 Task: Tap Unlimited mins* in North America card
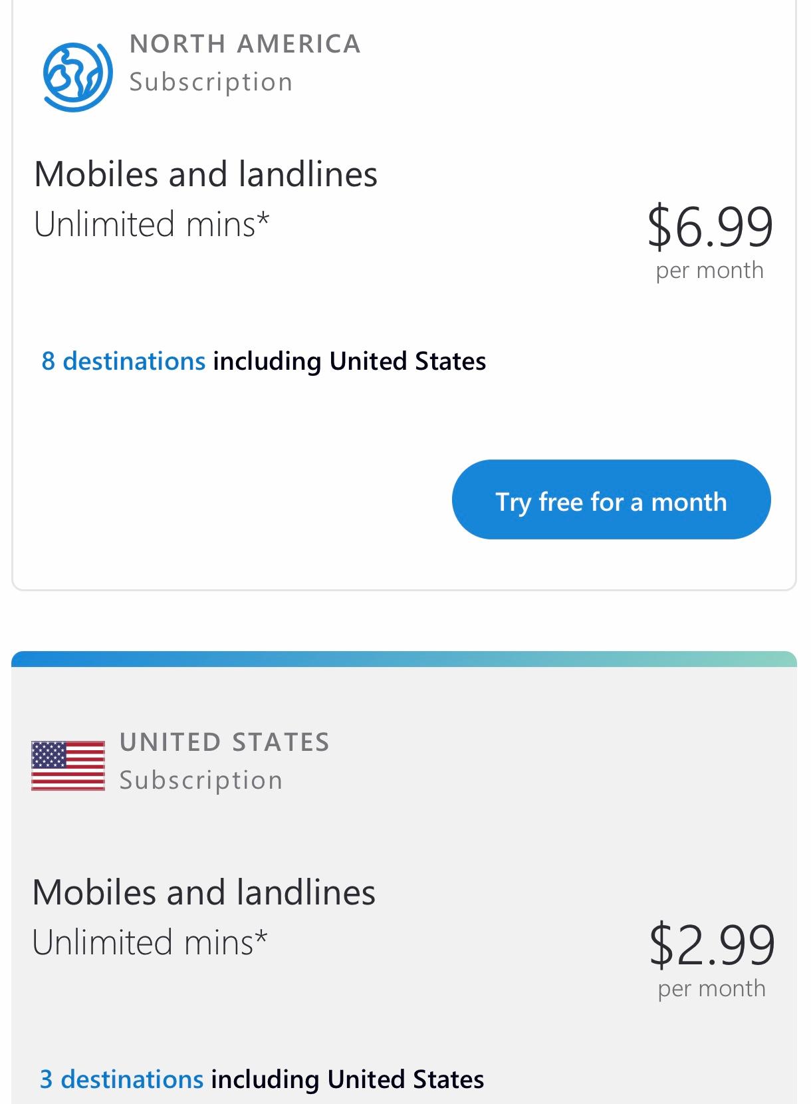click(152, 224)
